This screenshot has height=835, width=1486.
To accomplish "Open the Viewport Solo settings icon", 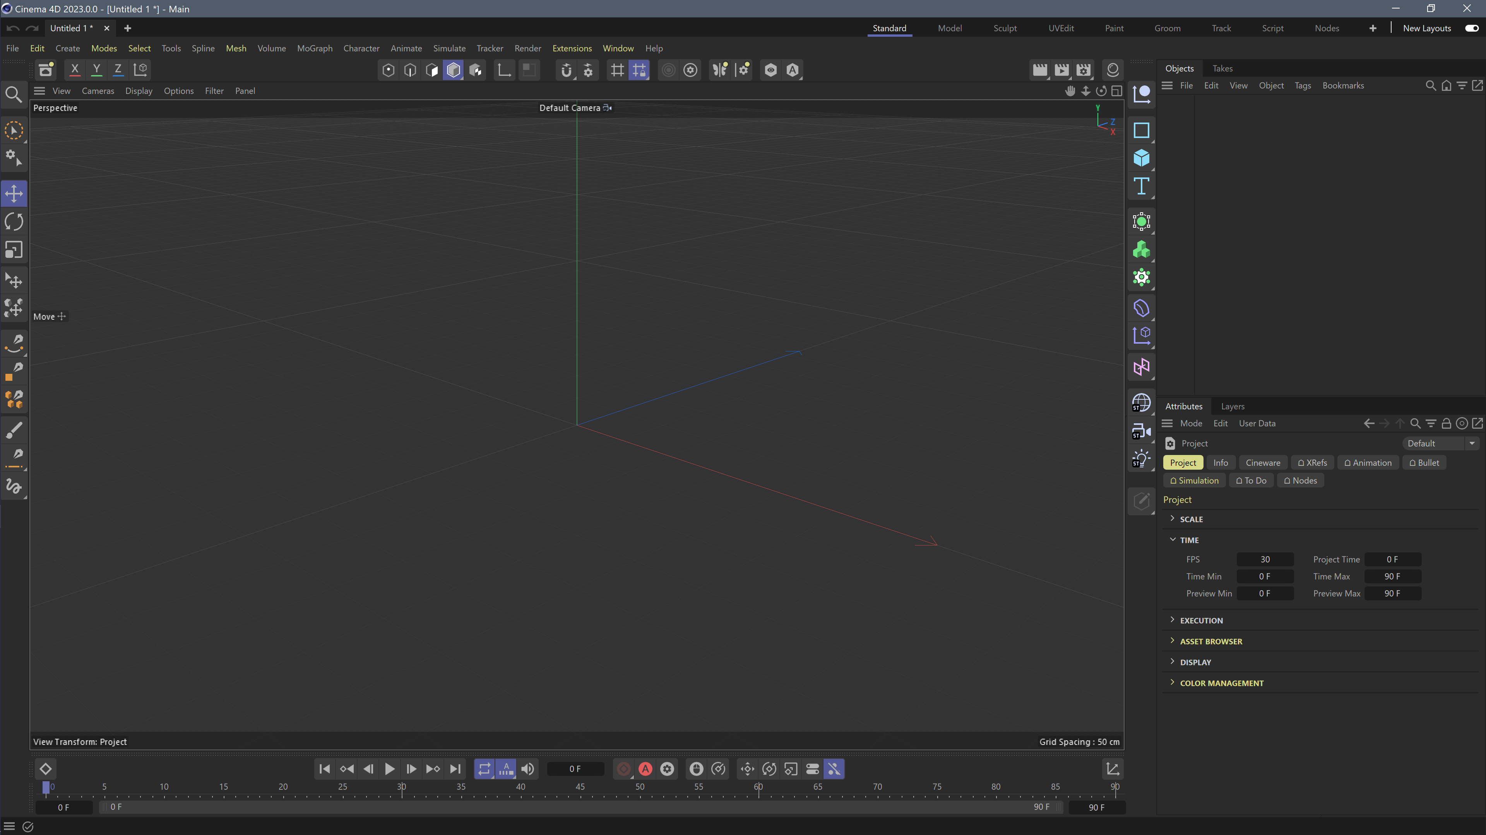I will (690, 70).
